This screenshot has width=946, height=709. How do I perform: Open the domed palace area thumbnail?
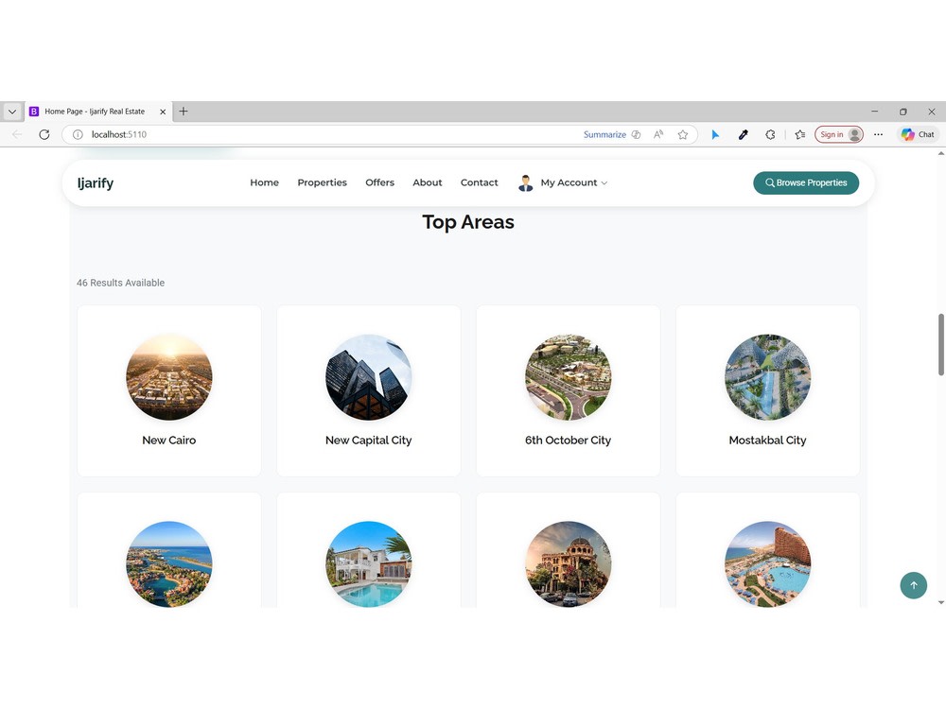click(x=569, y=563)
